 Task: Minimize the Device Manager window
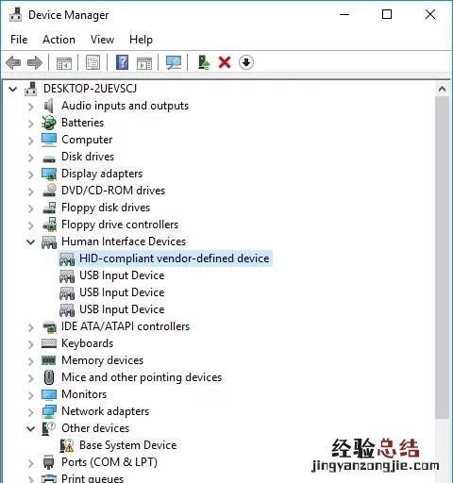coord(344,14)
